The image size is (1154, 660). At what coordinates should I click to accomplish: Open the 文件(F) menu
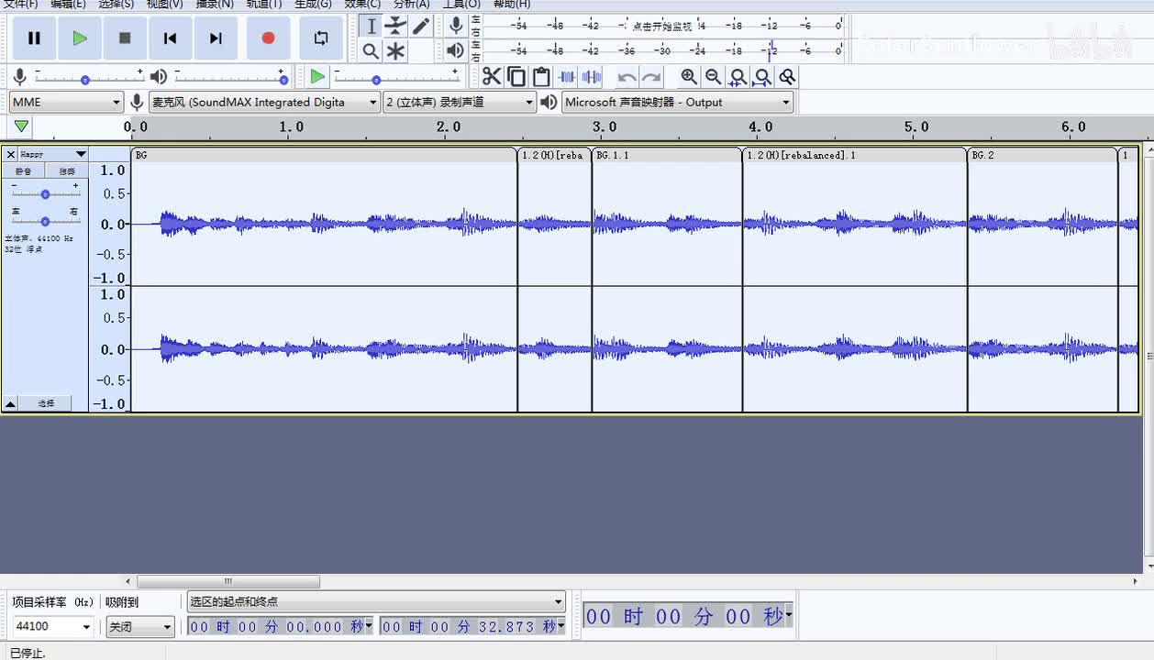tap(19, 4)
